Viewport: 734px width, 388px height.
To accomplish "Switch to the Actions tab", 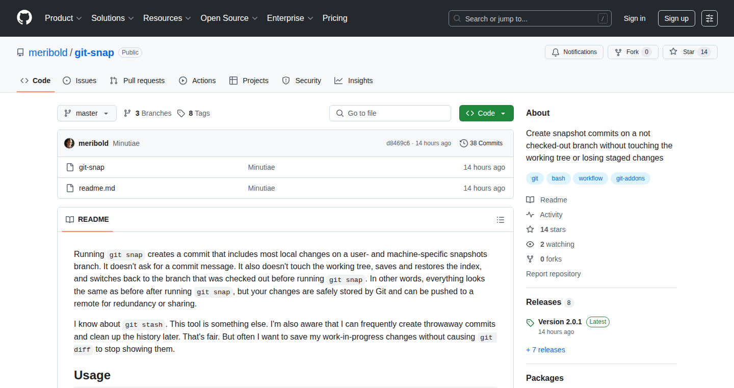I will point(197,81).
